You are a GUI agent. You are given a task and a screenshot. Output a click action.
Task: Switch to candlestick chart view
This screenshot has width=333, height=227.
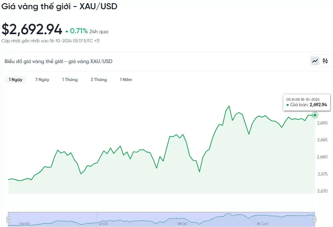click(325, 61)
